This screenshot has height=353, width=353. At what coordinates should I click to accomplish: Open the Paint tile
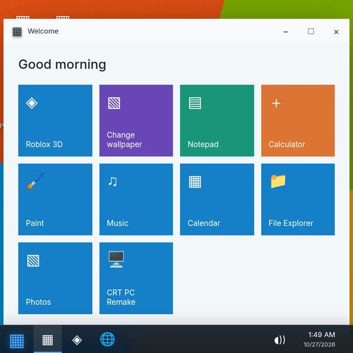pos(55,199)
